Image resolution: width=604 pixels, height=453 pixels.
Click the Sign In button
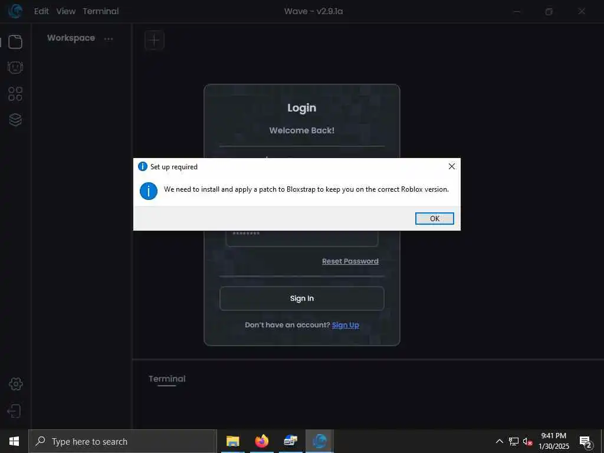(301, 298)
